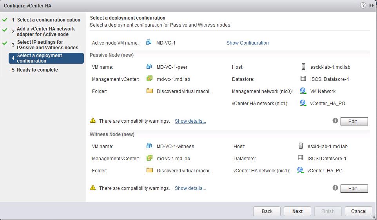Click the Passive Node datastore icon
Image resolution: width=377 pixels, height=220 pixels.
(x=303, y=79)
